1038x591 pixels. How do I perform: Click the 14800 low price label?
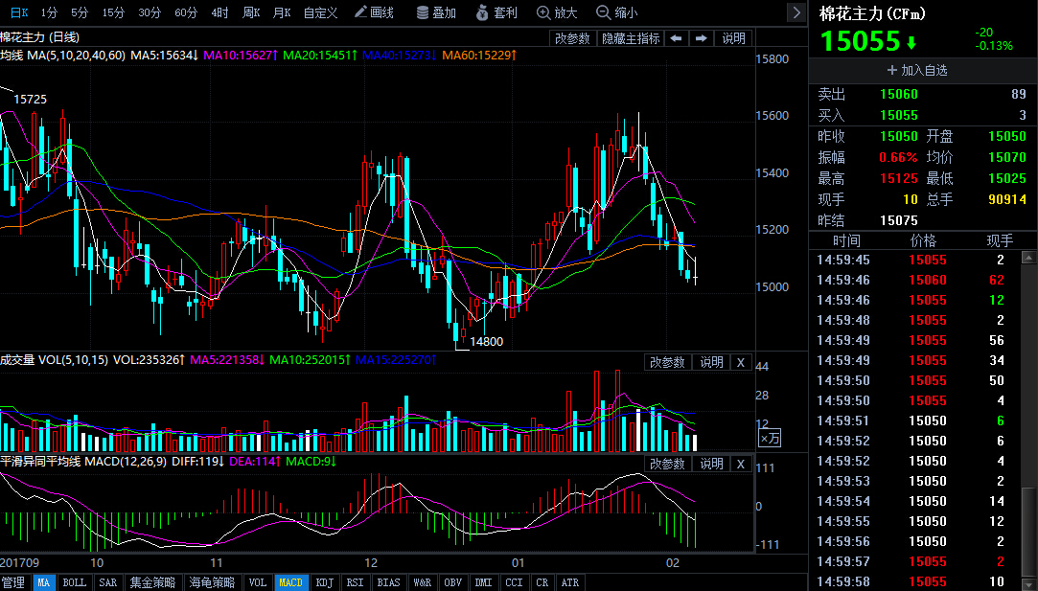pos(487,342)
